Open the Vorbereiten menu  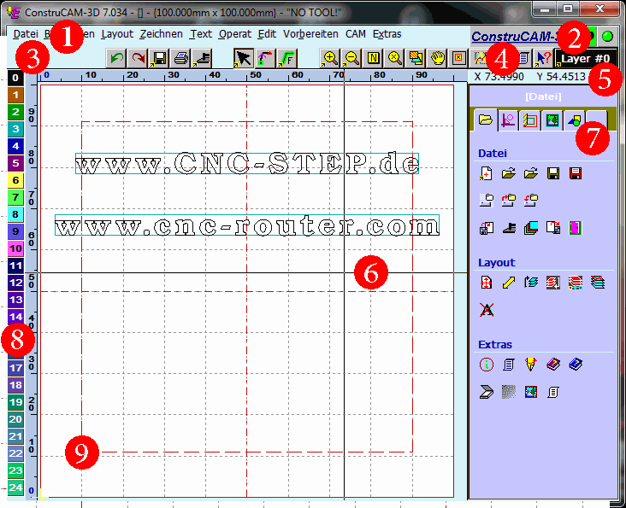coord(310,34)
